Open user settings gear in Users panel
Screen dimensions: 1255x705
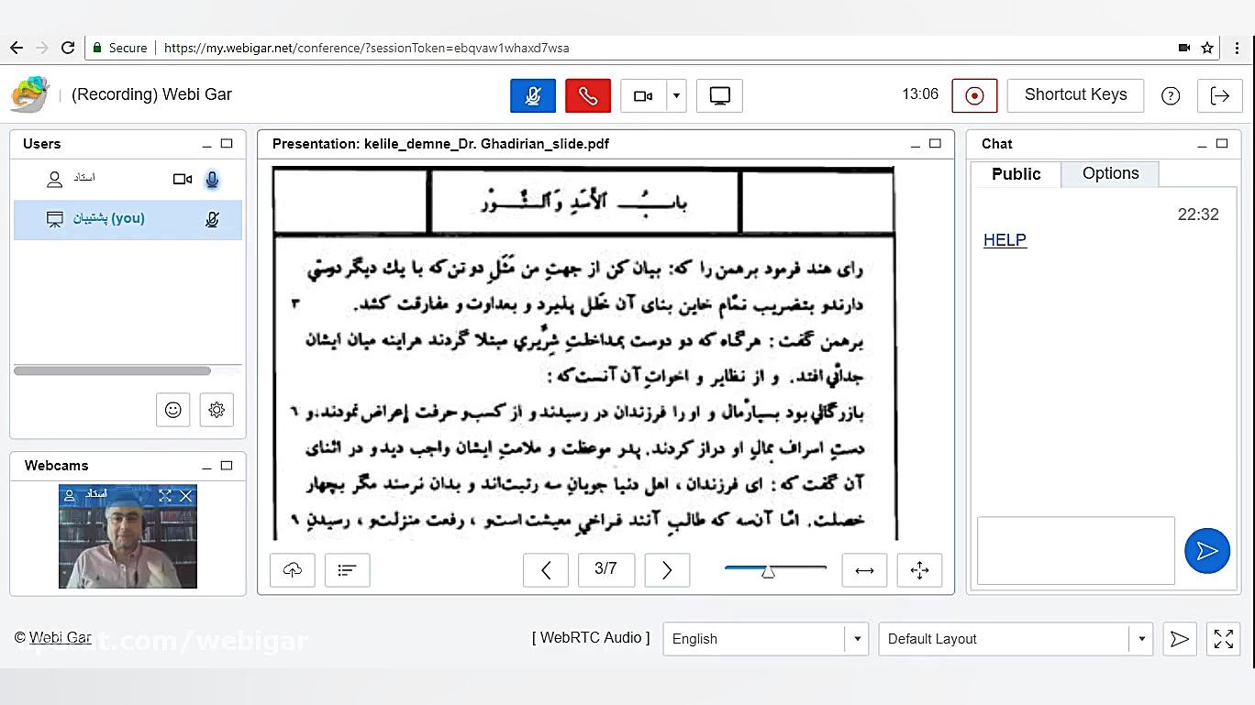(x=217, y=410)
